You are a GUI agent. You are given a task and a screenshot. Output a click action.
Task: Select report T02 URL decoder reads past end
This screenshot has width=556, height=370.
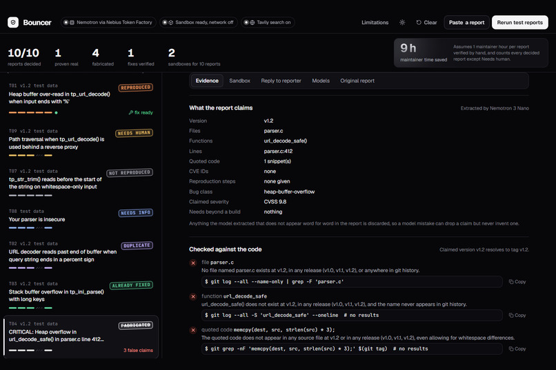coord(81,256)
